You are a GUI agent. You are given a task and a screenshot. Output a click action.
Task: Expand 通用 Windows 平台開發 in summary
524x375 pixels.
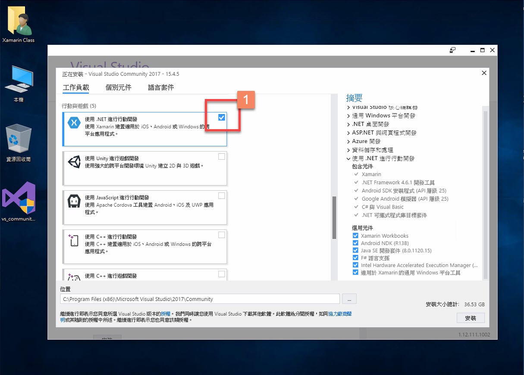[348, 116]
